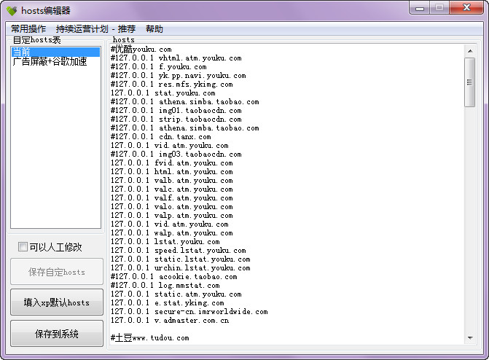Click the fvid.atm.youku.com line
The image size is (489, 360).
coord(172,163)
